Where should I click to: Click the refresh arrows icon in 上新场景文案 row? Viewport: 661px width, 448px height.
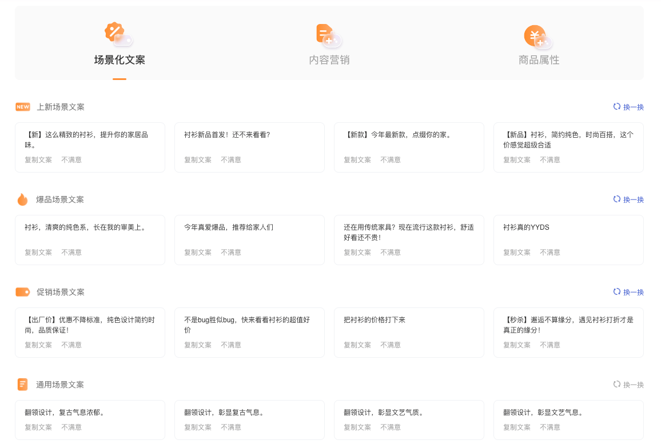coord(616,107)
